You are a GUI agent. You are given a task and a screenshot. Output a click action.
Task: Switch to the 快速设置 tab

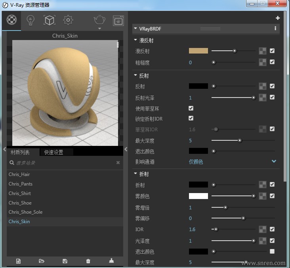pos(53,152)
